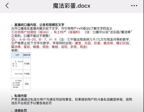Select the 违规 cell in last row

click(27, 84)
